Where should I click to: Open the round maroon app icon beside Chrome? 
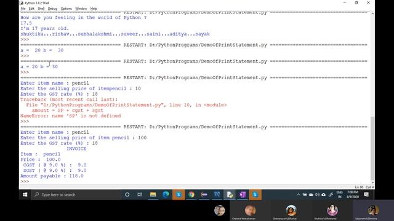(x=204, y=195)
